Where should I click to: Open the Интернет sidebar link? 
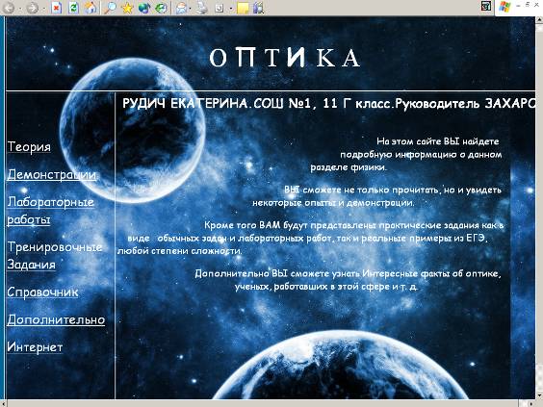click(x=35, y=346)
